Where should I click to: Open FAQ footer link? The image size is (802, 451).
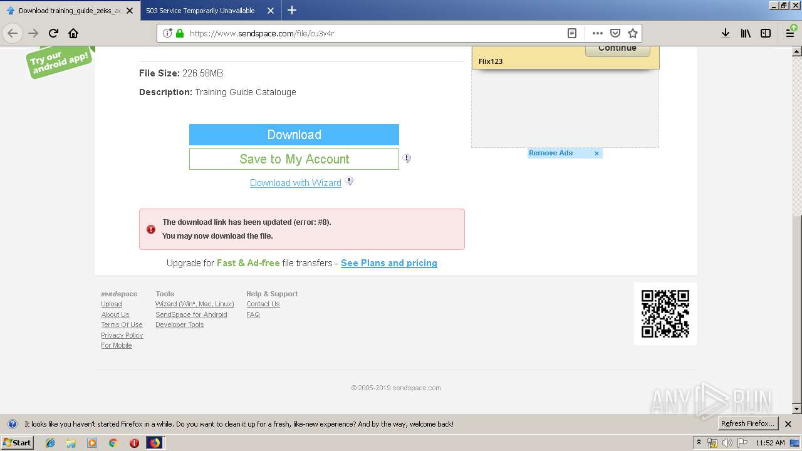pos(253,314)
